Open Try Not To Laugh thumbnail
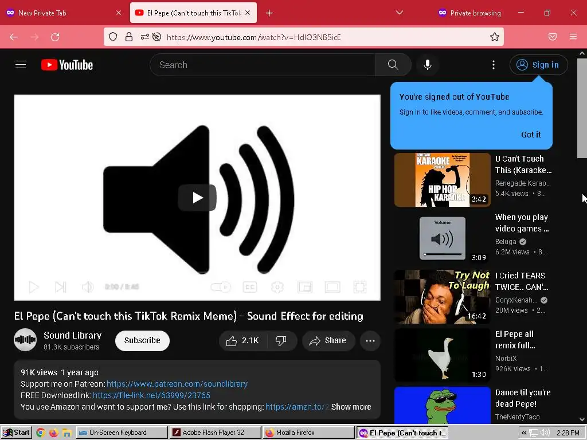The width and height of the screenshot is (587, 440). pos(442,296)
